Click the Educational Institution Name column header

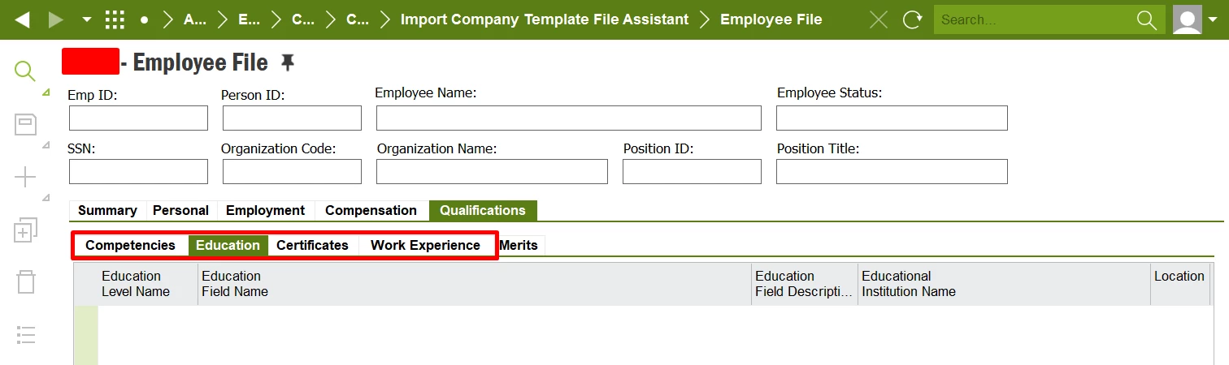pos(909,284)
